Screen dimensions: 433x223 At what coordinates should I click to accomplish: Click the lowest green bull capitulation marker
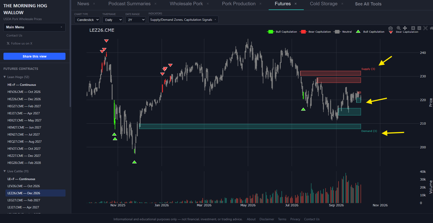[x=134, y=162]
